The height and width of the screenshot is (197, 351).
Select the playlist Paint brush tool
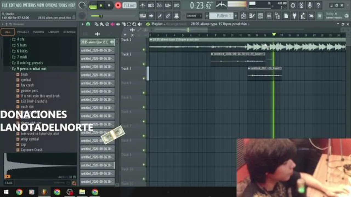click(102, 24)
